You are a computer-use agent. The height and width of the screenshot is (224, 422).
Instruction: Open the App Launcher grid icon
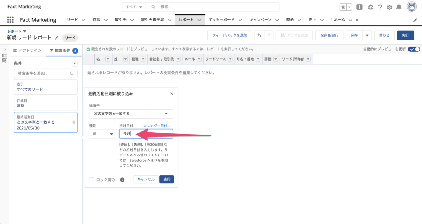[10, 20]
